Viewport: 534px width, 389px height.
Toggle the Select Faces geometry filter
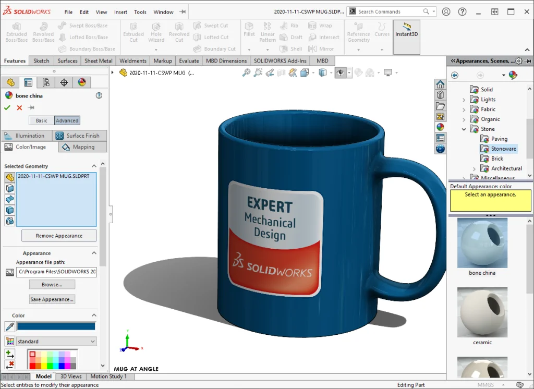(x=9, y=188)
